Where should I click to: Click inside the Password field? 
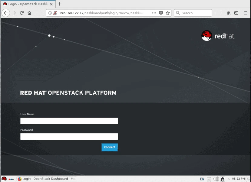click(x=69, y=136)
